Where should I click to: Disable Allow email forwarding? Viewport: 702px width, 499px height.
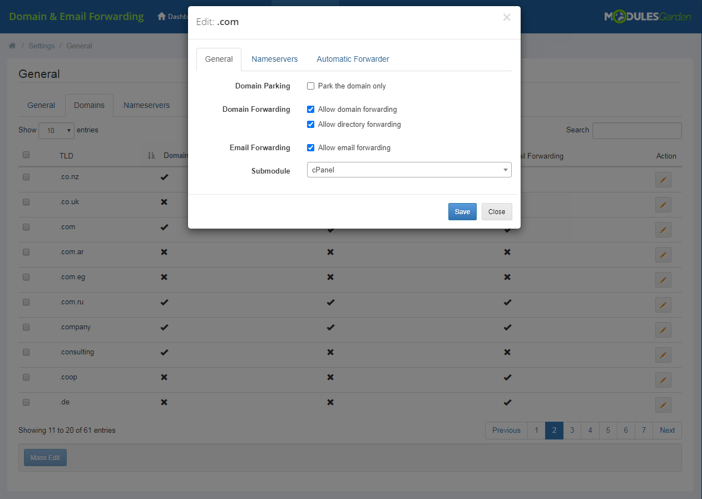click(x=310, y=147)
